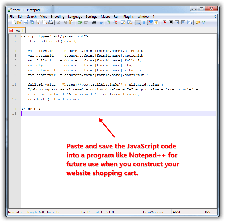
Task: Open a file using the Open toolbar icon
Action: (20, 23)
